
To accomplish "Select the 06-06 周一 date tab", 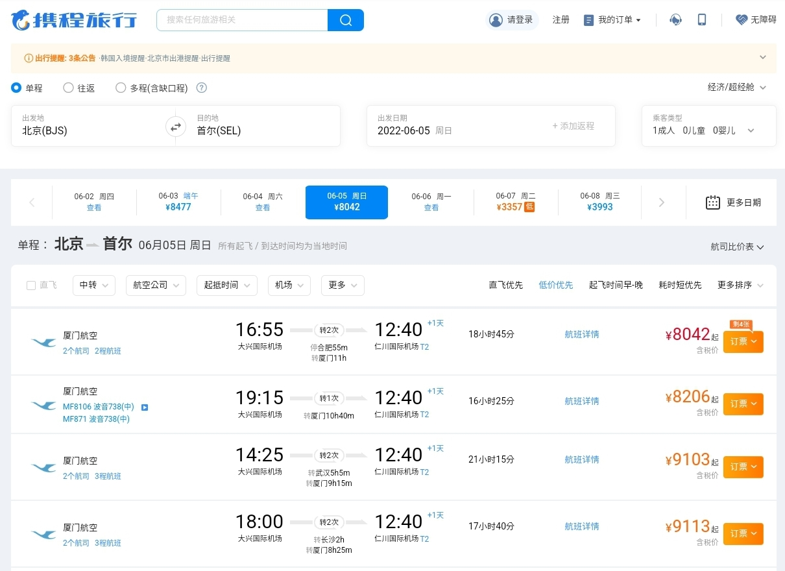I will coord(431,202).
